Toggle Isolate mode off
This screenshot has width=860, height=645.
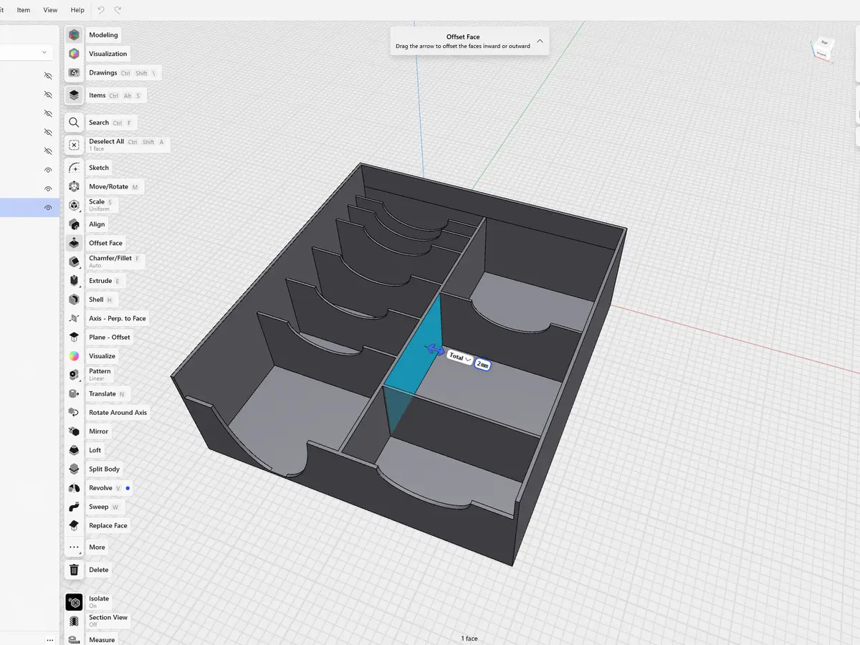[74, 602]
